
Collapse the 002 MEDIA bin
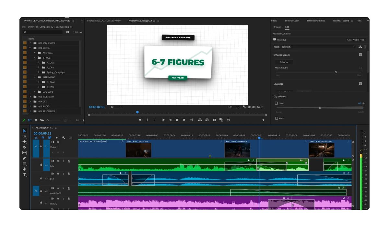30,48
